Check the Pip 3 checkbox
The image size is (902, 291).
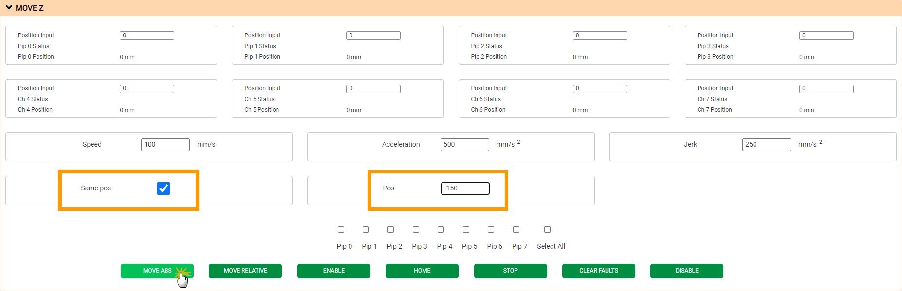click(x=416, y=230)
